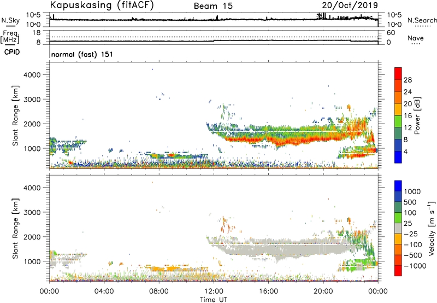Click the 'CPID' label
437x303 pixels.
click(x=12, y=52)
